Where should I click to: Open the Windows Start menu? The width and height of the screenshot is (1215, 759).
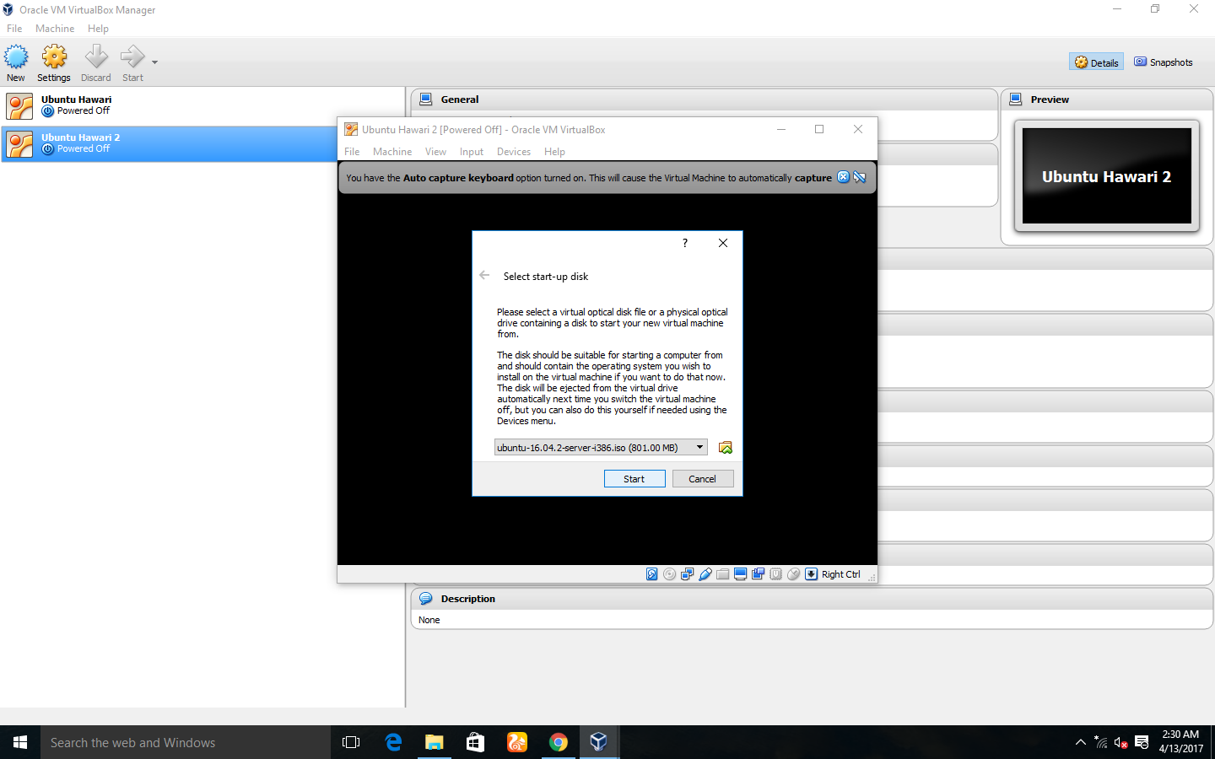(20, 742)
